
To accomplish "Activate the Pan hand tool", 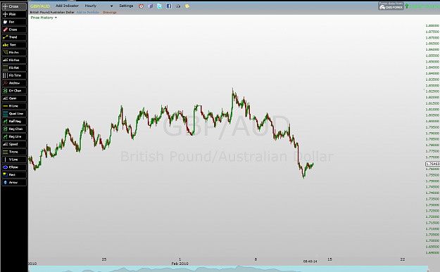I will [x=14, y=22].
